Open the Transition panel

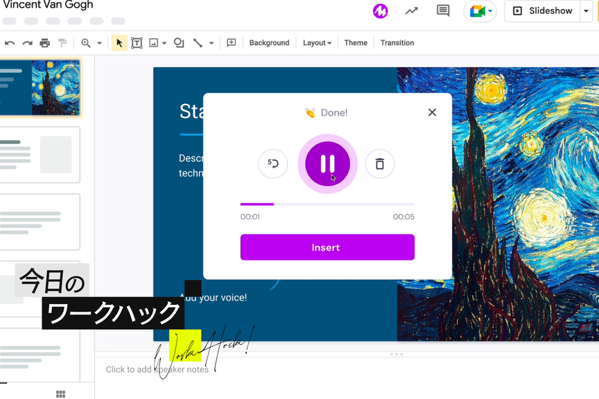(x=397, y=43)
